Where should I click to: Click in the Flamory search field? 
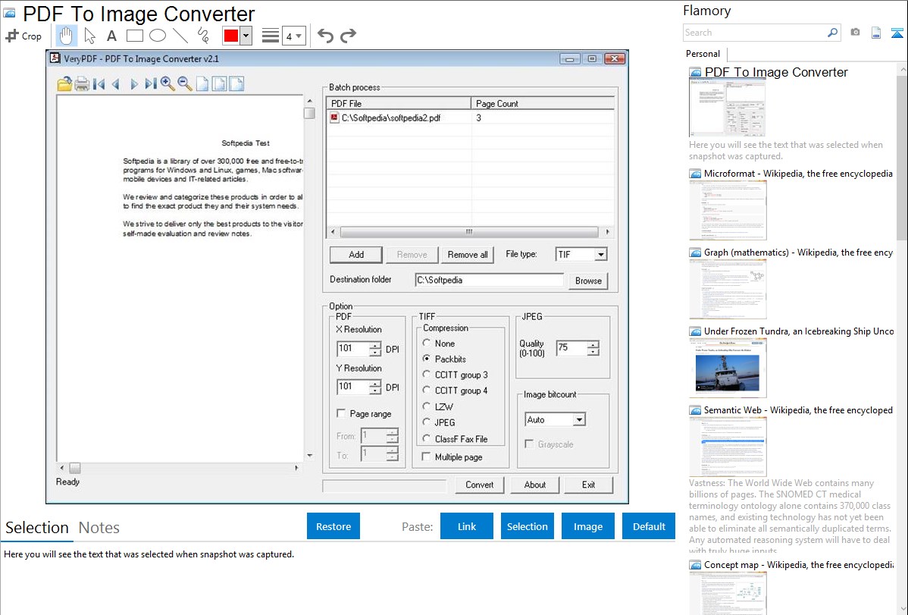point(754,33)
